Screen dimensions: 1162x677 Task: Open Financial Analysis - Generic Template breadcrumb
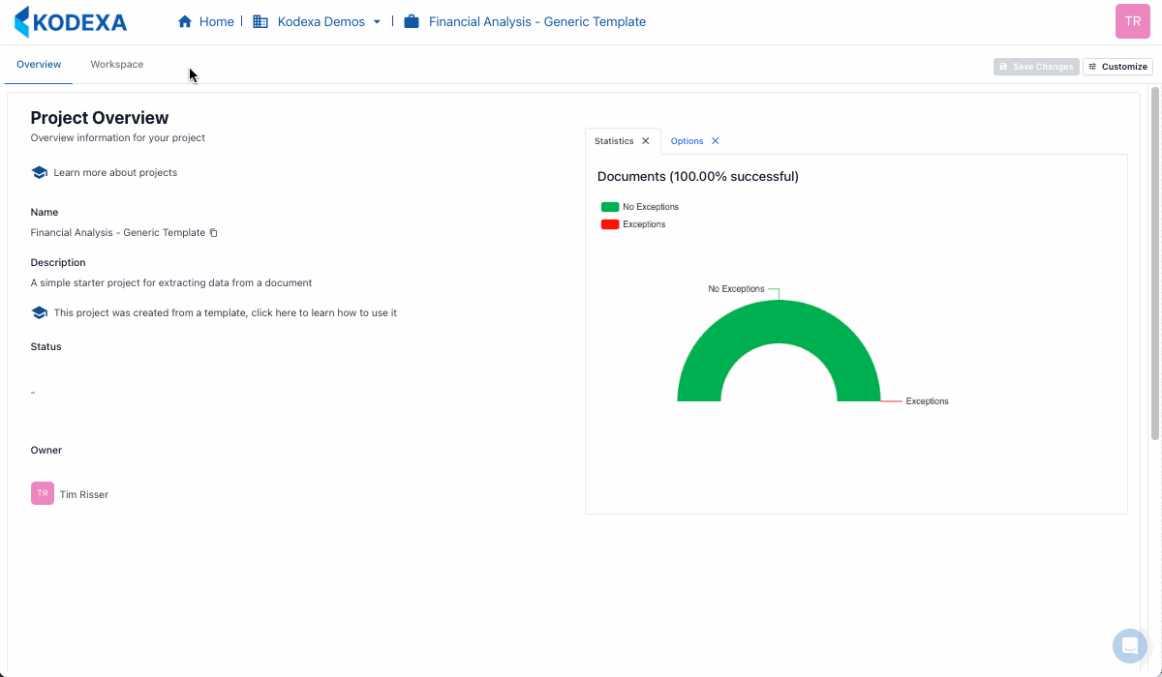[537, 21]
